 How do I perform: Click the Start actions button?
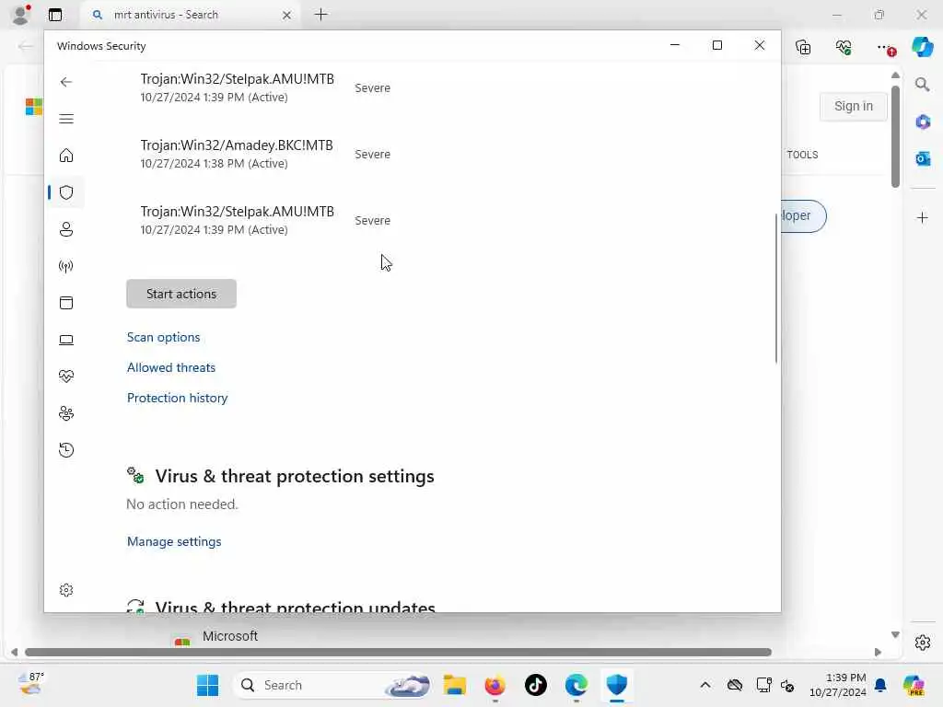point(181,294)
